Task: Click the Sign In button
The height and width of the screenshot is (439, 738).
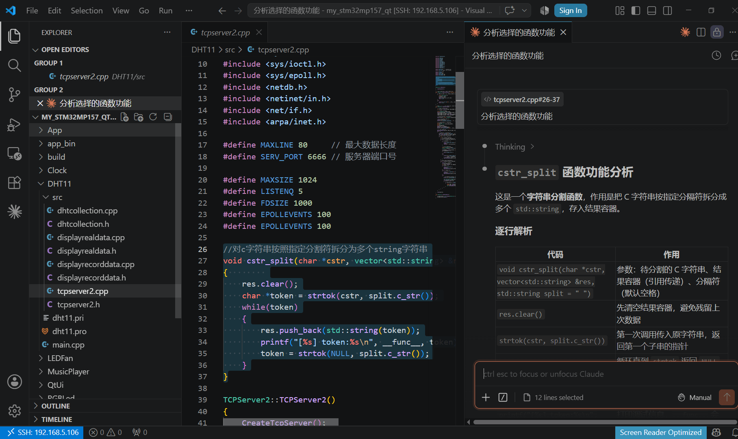Action: coord(571,11)
